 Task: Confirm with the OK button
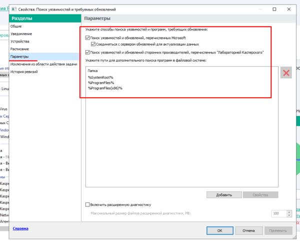point(220,230)
